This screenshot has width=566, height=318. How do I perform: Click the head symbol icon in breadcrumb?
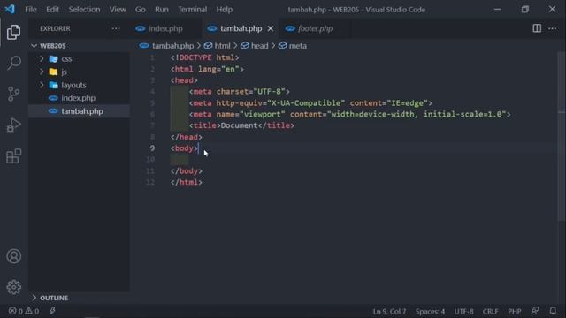point(245,46)
